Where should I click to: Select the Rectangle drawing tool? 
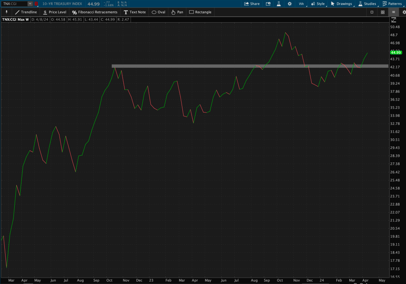(x=200, y=12)
